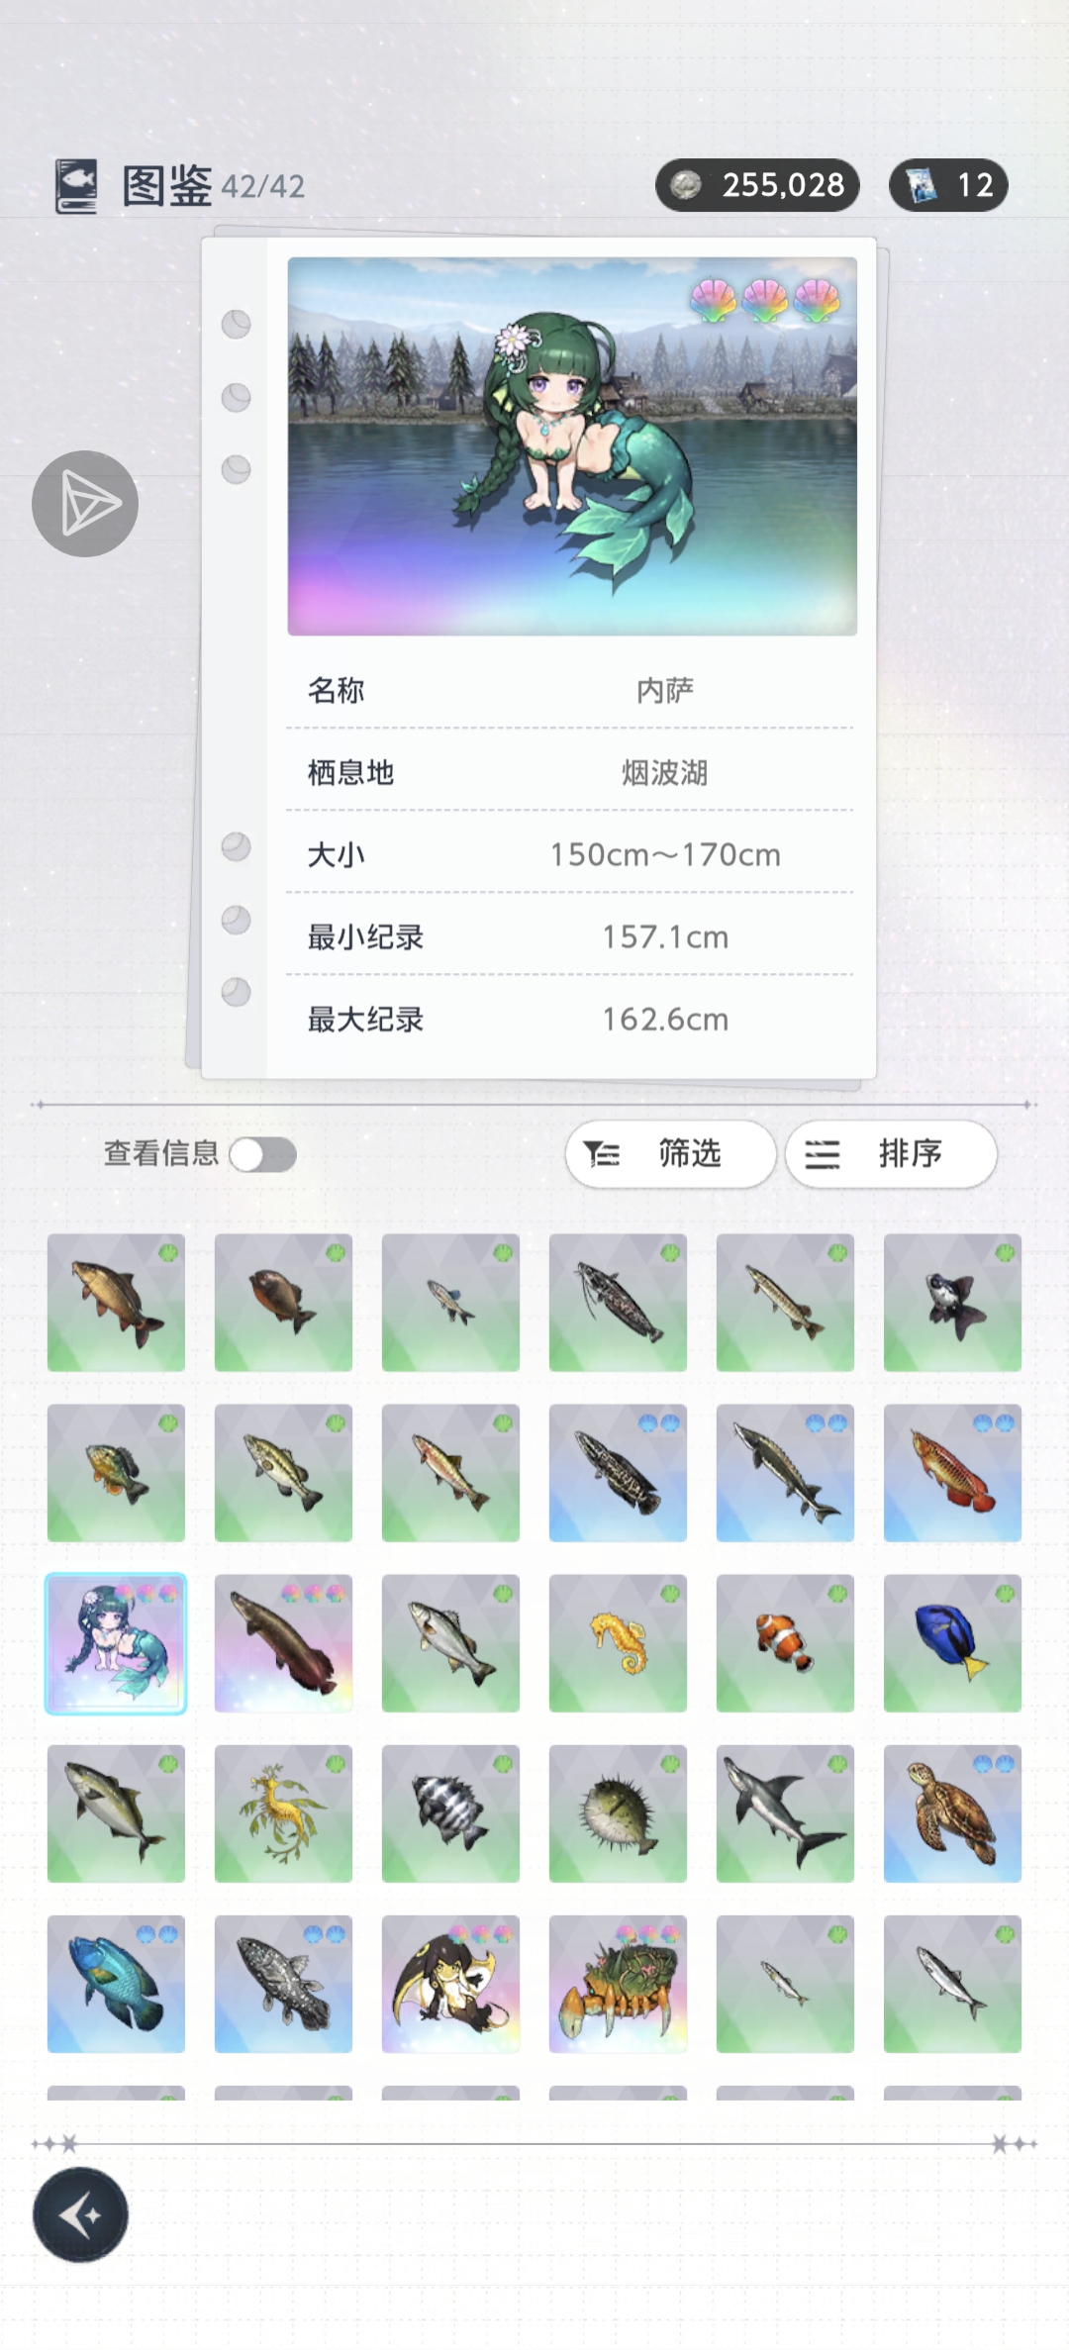Select the blue tang fish entry

point(952,1643)
